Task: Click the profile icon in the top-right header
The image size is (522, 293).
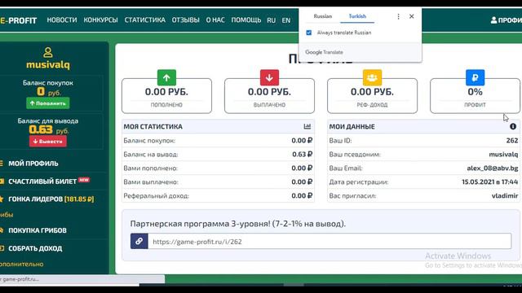Action: pos(493,20)
